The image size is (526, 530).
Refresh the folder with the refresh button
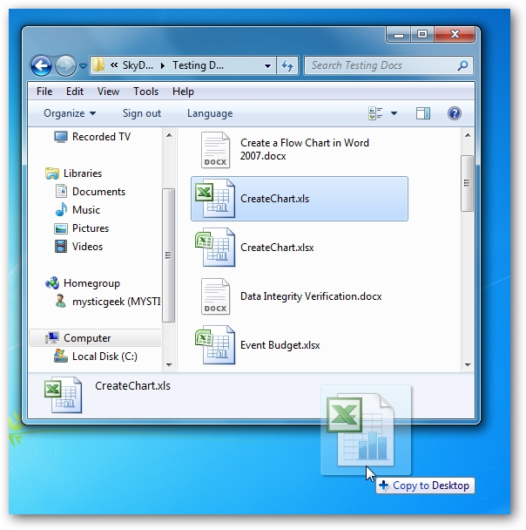[287, 65]
